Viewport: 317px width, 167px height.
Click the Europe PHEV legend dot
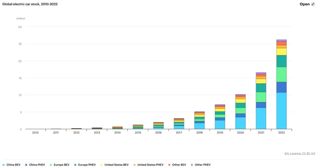75,165
